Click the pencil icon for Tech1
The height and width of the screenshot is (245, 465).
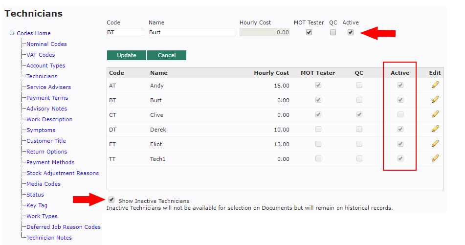435,158
